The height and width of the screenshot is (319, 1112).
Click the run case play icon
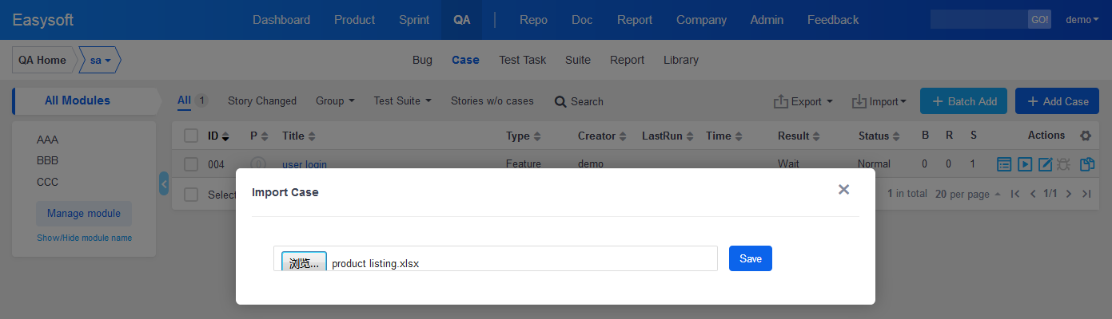1025,164
